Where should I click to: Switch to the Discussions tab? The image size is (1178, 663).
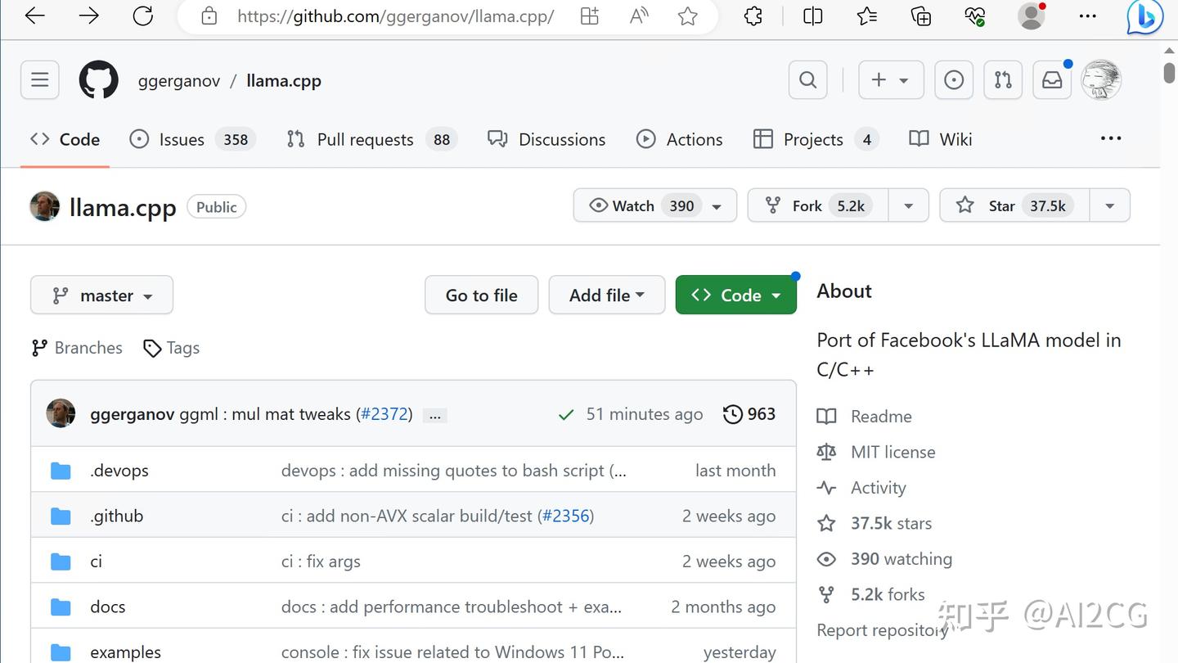click(x=546, y=139)
